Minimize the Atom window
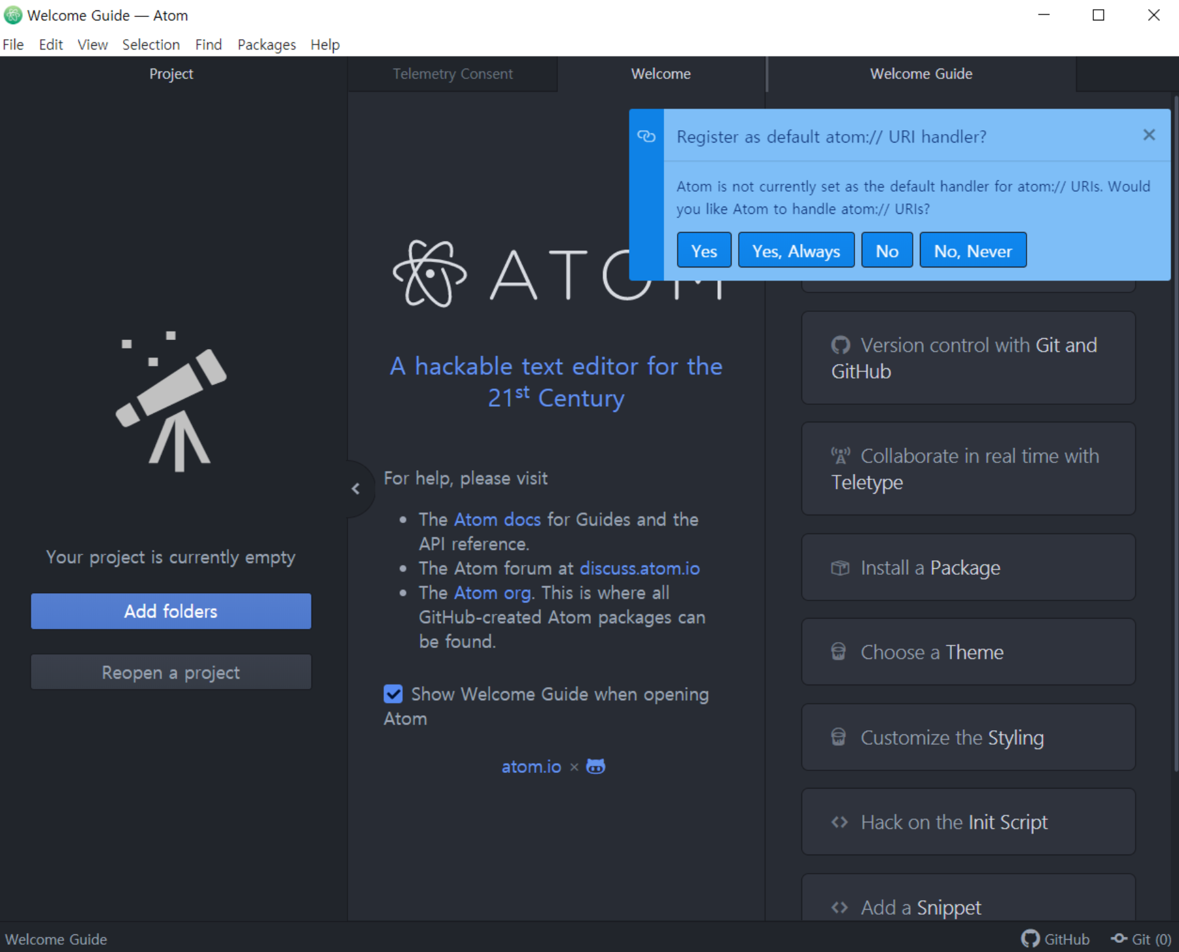 coord(1044,15)
